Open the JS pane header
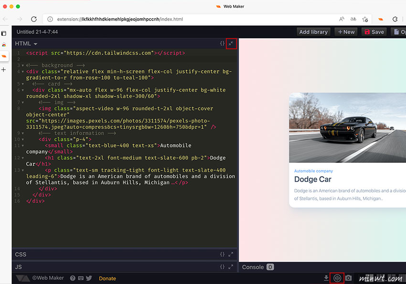The height and width of the screenshot is (284, 406). (125, 267)
